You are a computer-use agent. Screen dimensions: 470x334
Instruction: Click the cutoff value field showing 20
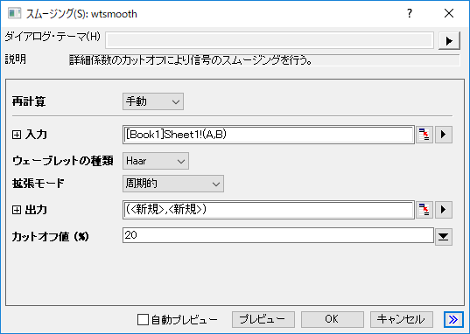click(278, 235)
